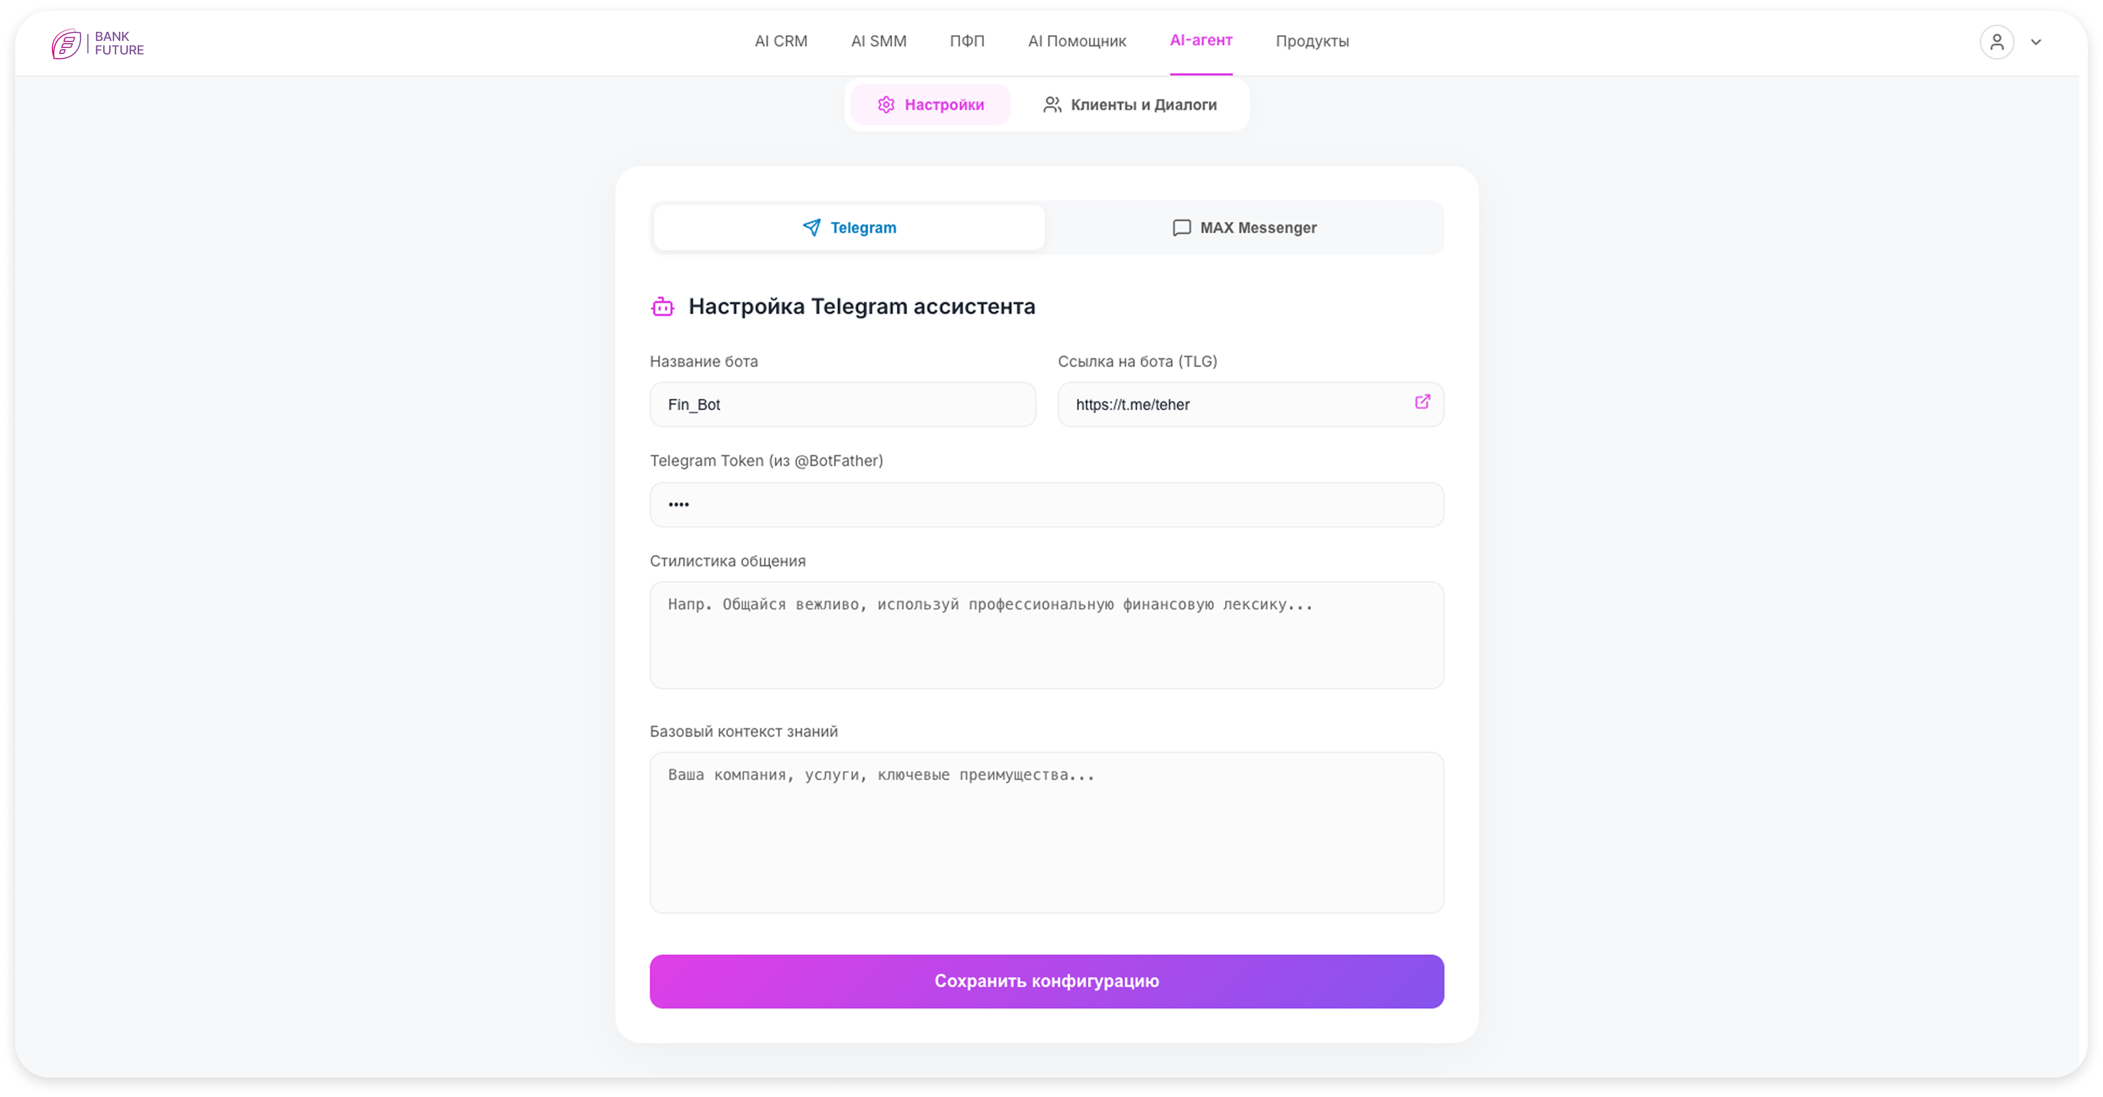Click the Bank Future logo icon
The image size is (2103, 1097).
point(66,43)
